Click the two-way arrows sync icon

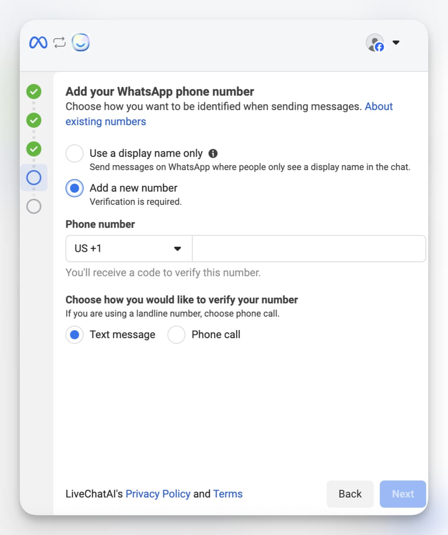click(60, 42)
